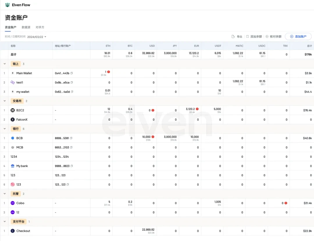Copy the BCB bank account number
This screenshot has height=241, width=314.
pos(72,138)
